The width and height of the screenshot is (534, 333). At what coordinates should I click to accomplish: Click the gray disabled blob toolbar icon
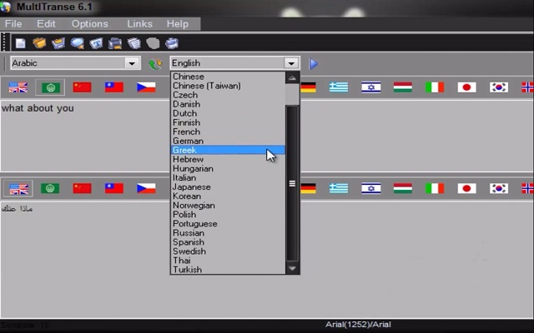(153, 43)
